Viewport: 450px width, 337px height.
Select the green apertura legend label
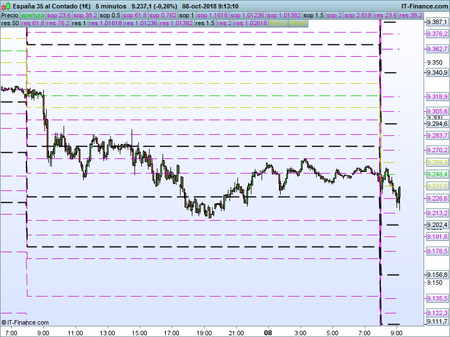33,16
